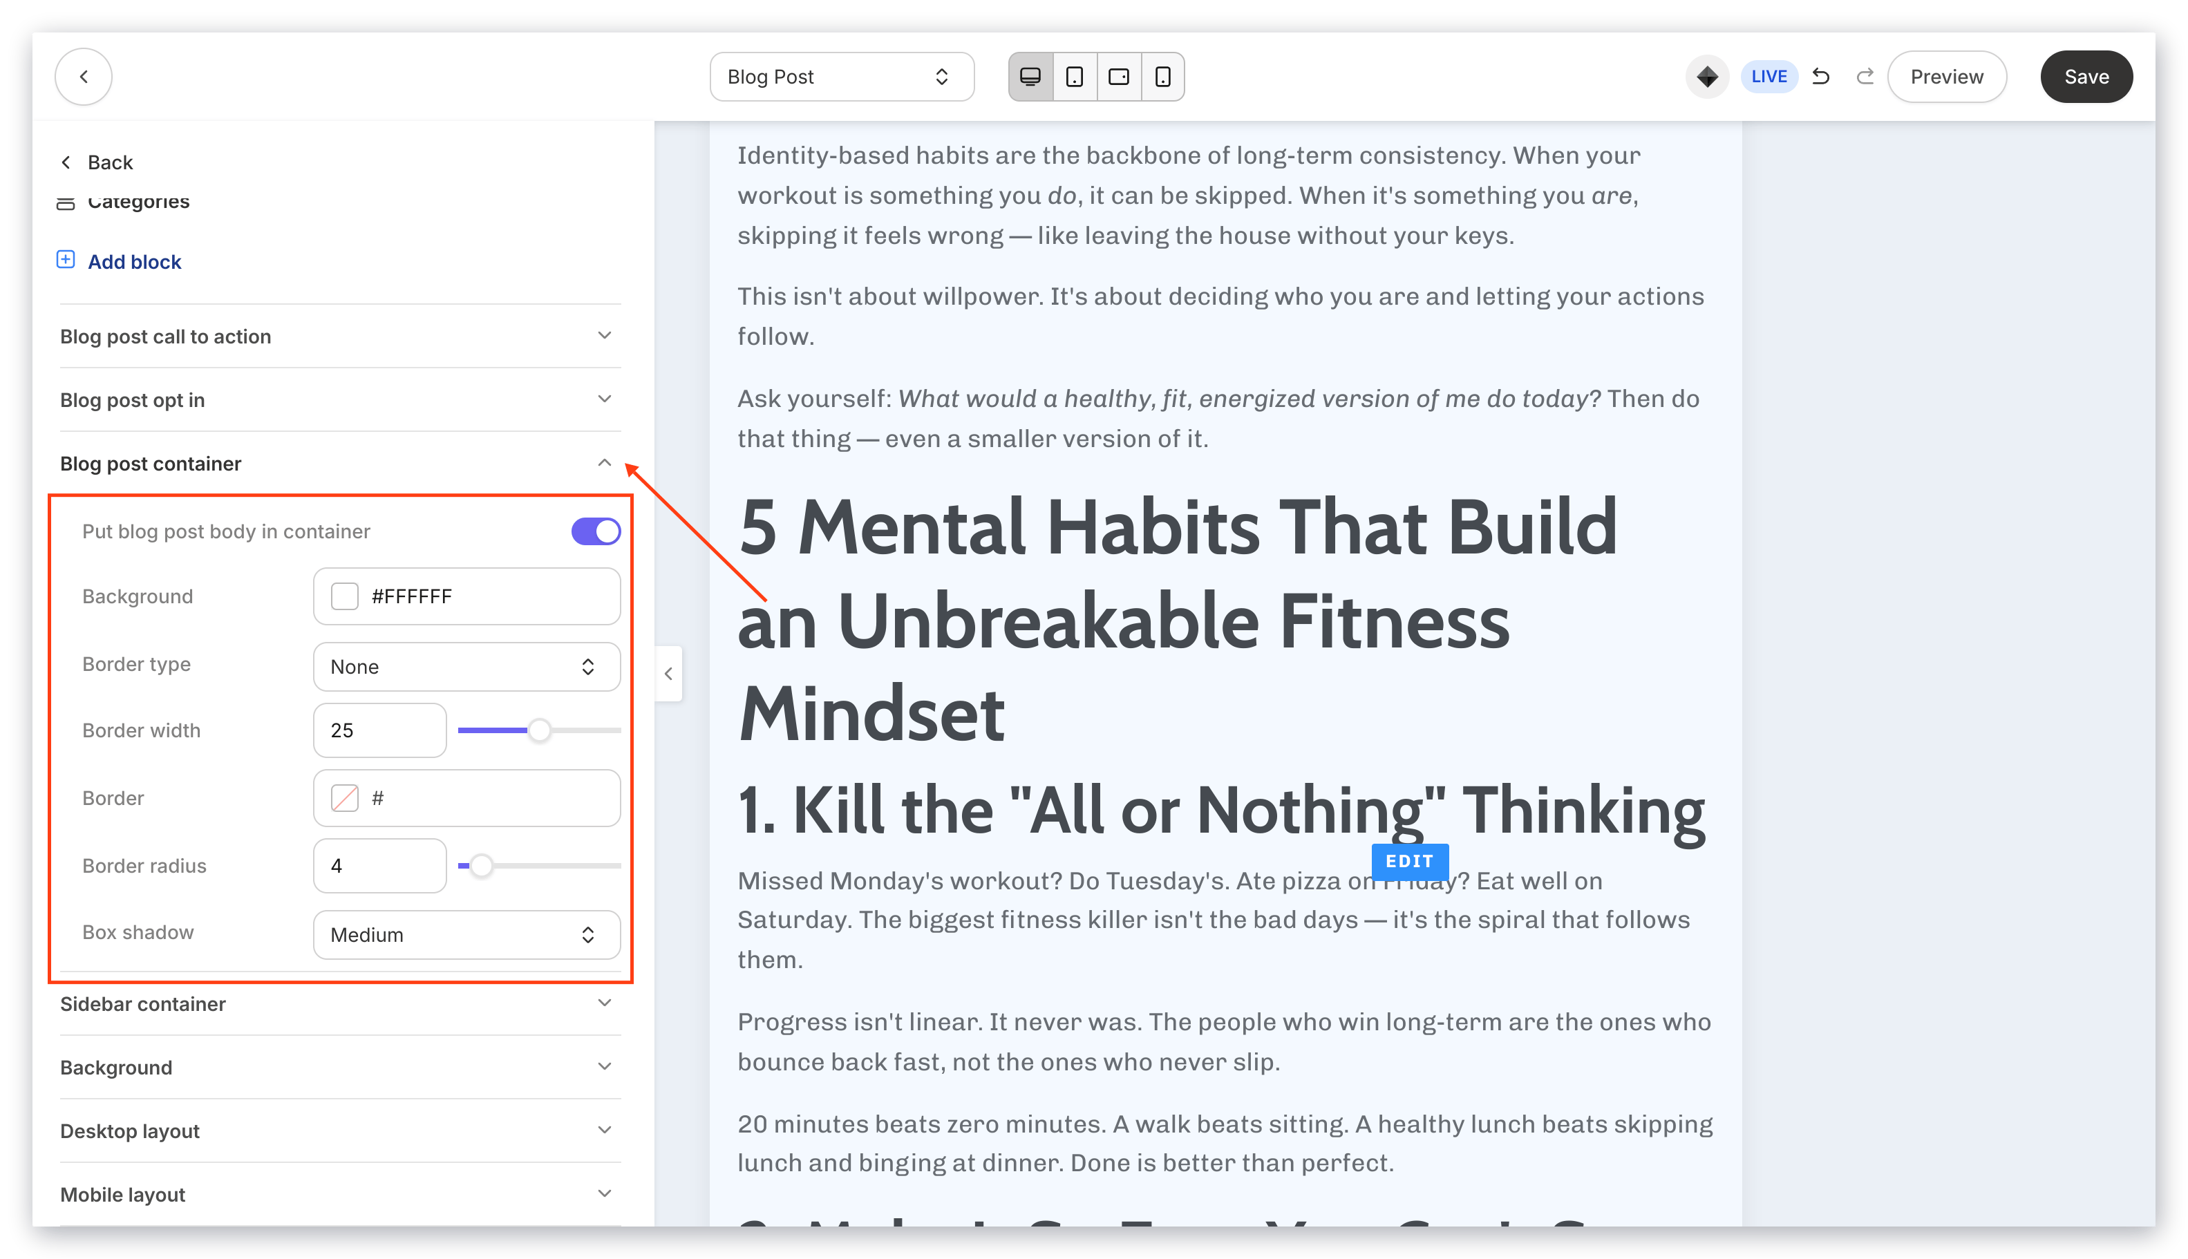Viewport: 2188px width, 1259px height.
Task: Click the Categories block icon
Action: click(66, 203)
